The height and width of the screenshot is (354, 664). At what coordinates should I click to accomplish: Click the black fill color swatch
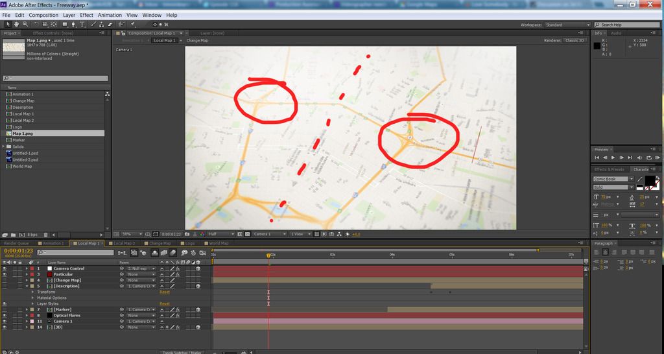(649, 180)
